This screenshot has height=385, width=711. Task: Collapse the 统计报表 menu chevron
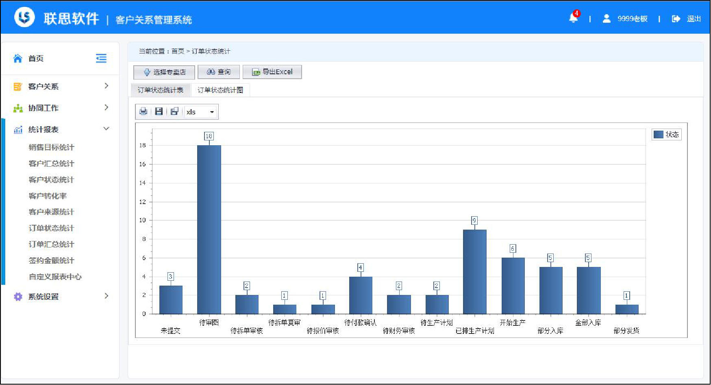(x=107, y=129)
